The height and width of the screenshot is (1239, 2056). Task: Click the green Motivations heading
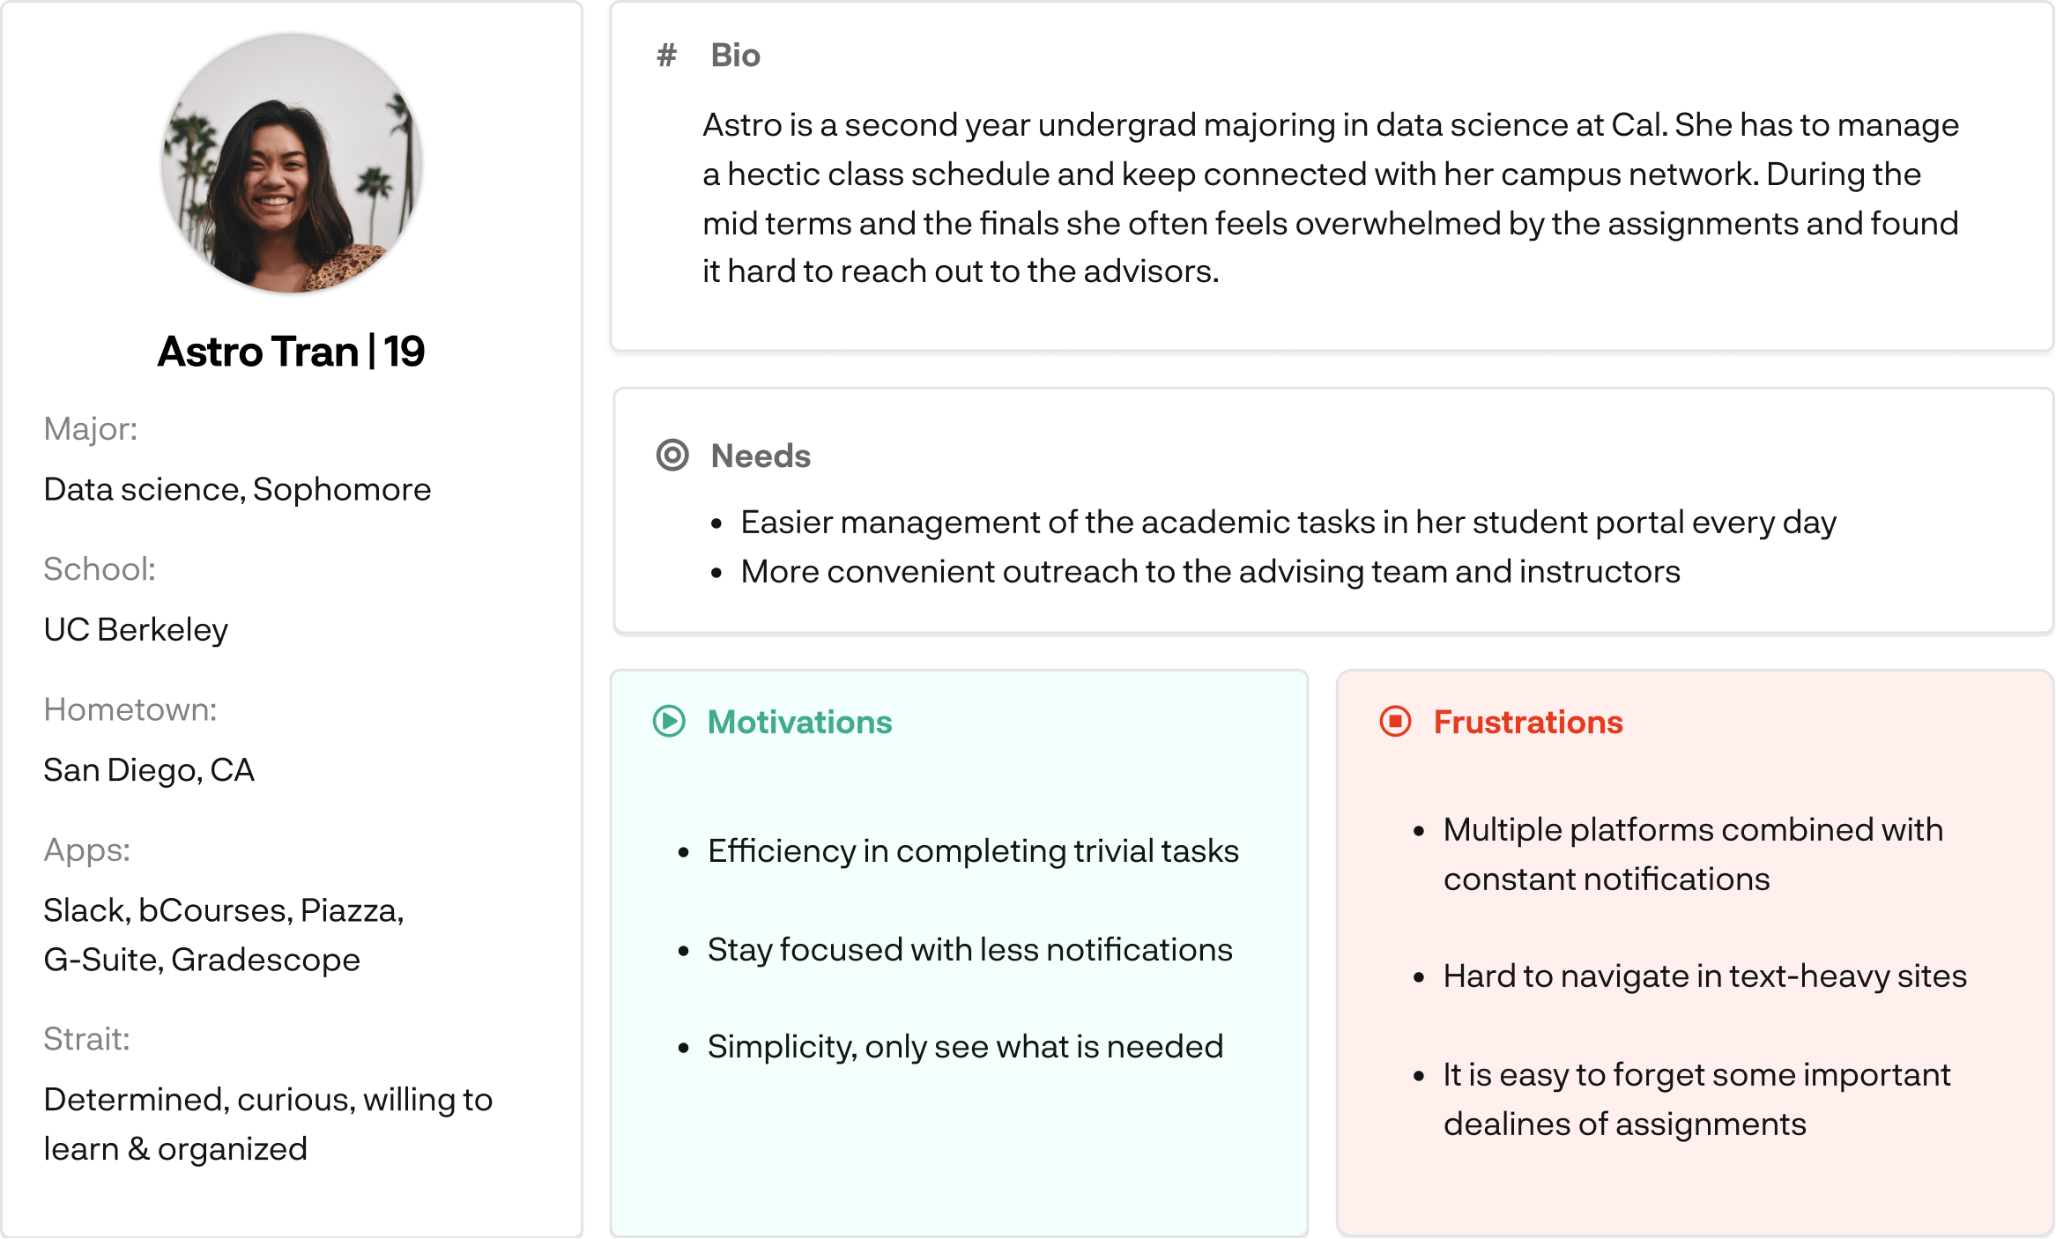(x=799, y=723)
